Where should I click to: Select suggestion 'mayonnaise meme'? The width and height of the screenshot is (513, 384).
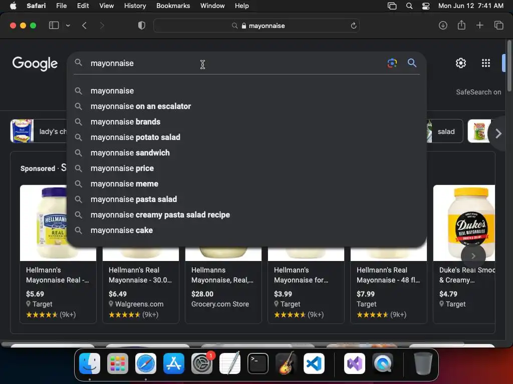pos(246,183)
